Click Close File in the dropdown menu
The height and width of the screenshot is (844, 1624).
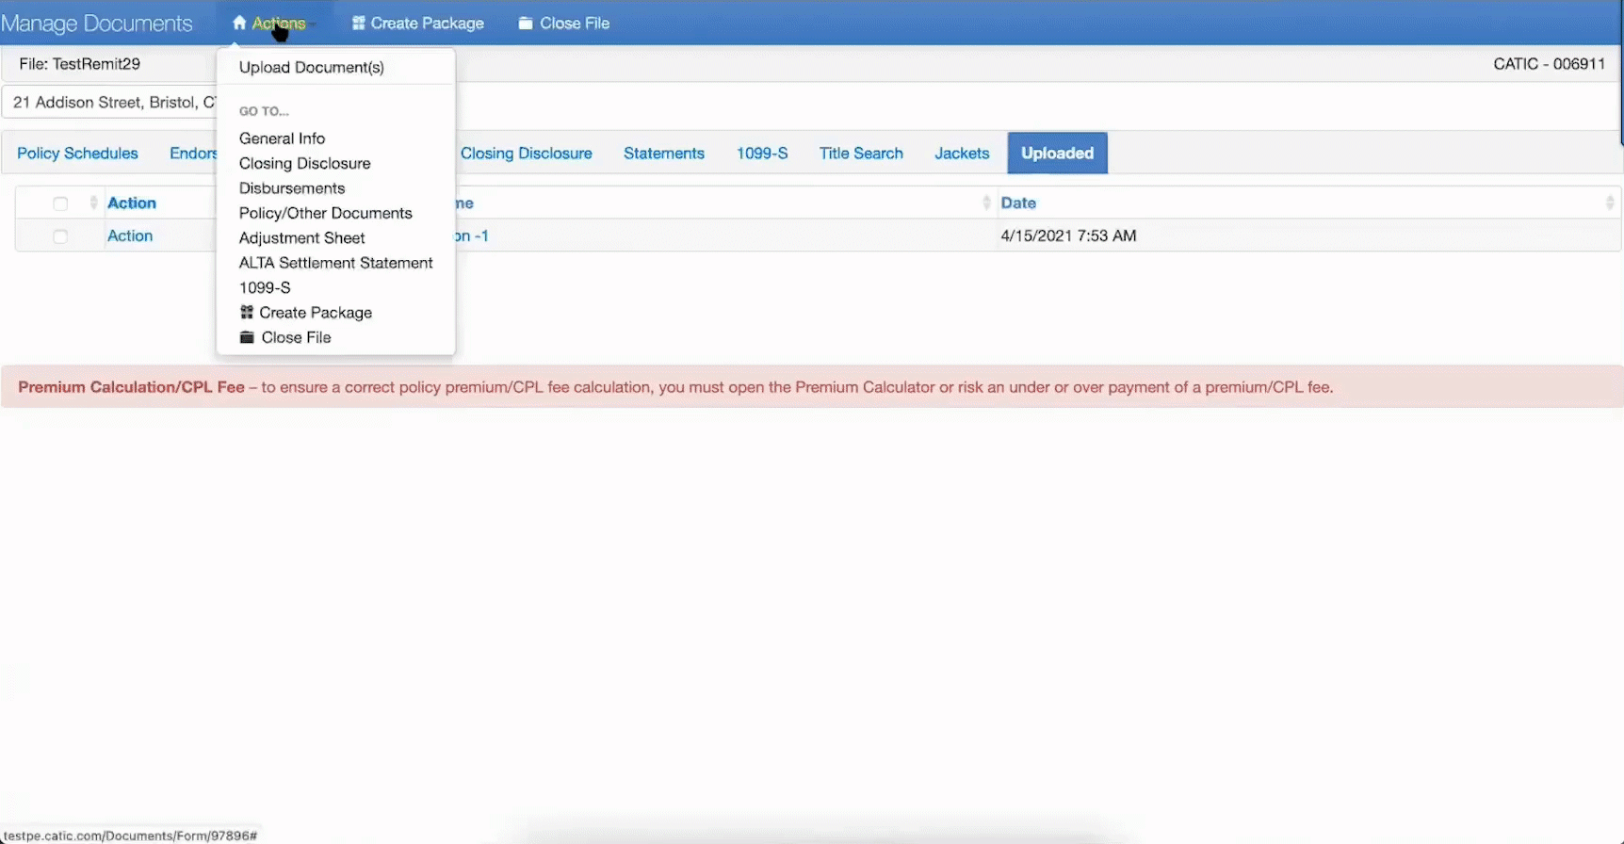(x=296, y=337)
